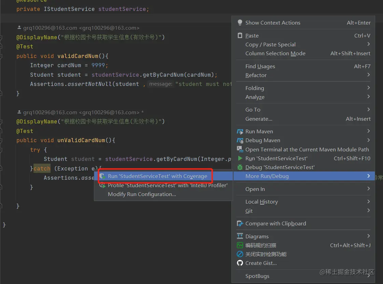
Task: Expand the Git submenu arrow
Action: pyautogui.click(x=368, y=210)
